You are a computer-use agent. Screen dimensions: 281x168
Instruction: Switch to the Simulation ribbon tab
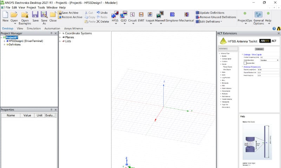coord(34,28)
